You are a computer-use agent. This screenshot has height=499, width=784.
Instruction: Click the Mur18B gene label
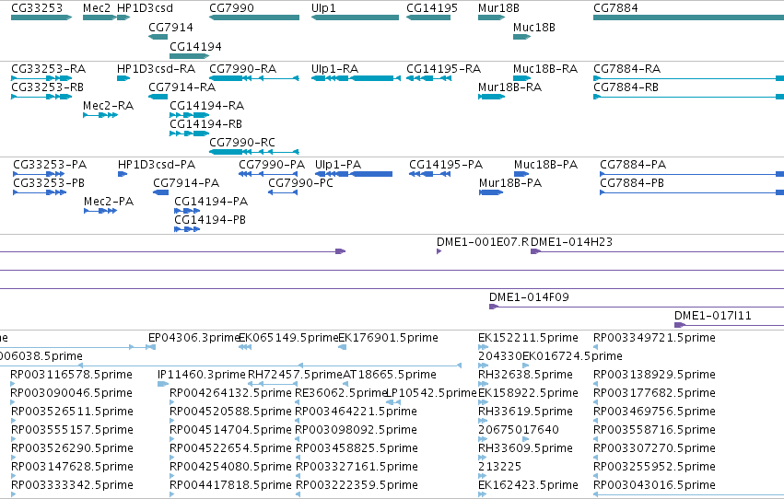(498, 8)
